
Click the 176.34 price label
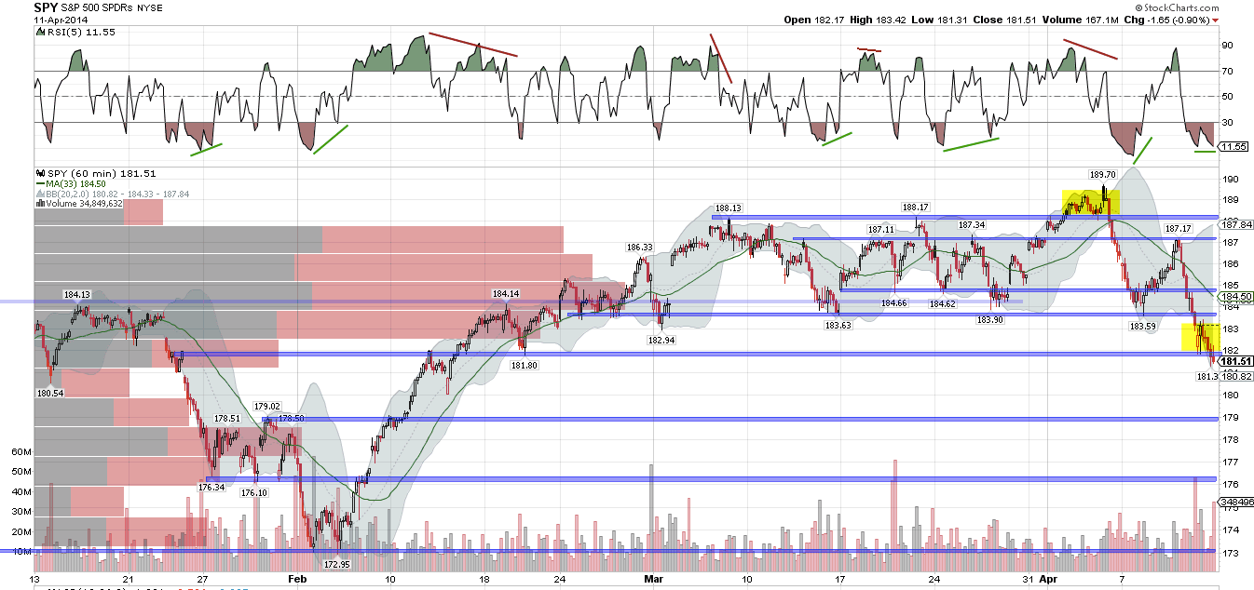point(213,487)
